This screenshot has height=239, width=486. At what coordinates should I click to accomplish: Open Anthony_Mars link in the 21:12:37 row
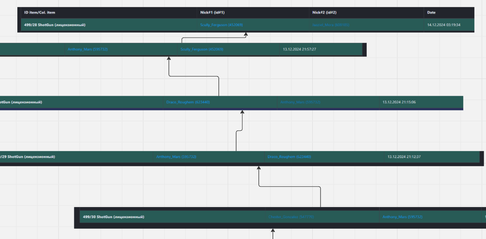click(x=176, y=157)
